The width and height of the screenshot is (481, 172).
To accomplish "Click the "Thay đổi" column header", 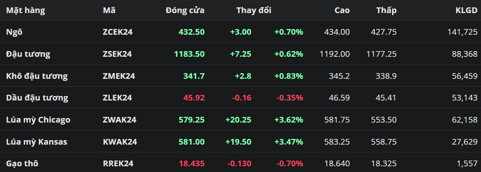I will (x=254, y=10).
